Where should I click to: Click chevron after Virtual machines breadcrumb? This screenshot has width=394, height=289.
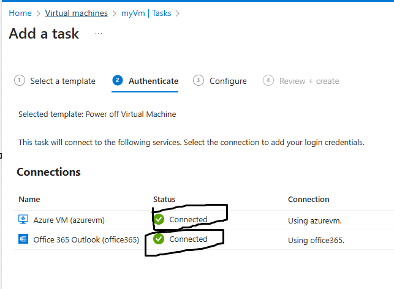(x=115, y=13)
